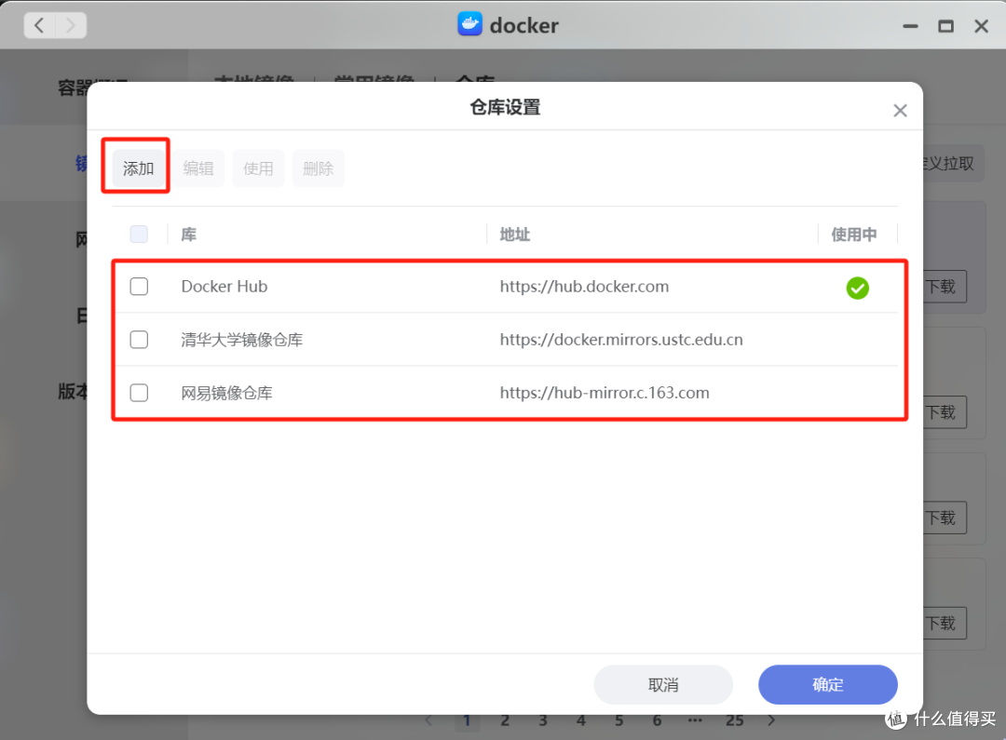
Task: Click the address https://docker.mirrors.ustc.edu.cn
Action: click(621, 339)
